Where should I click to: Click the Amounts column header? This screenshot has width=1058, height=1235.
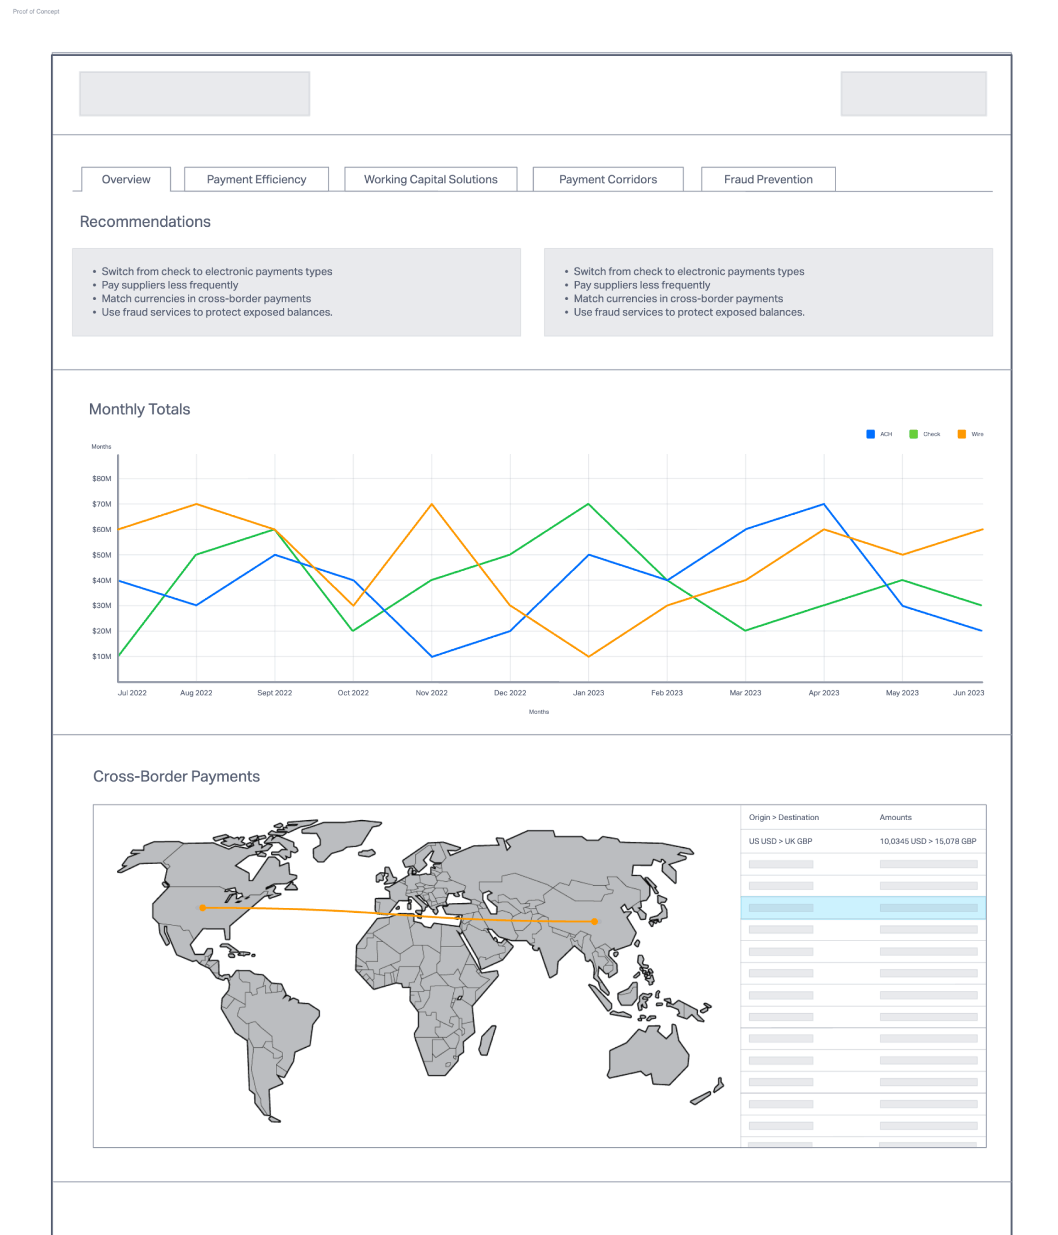895,817
